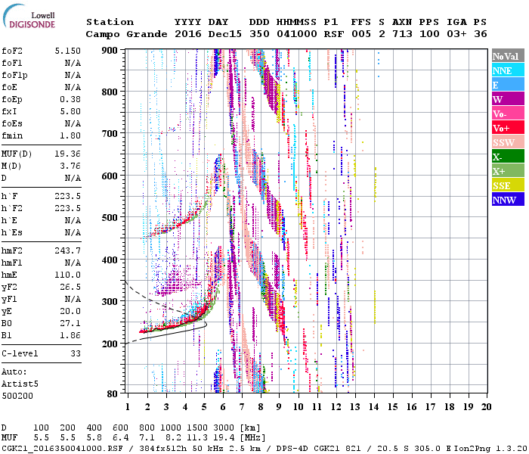Image resolution: width=529 pixels, height=454 pixels.
Task: Select the RSF program value
Action: click(334, 34)
